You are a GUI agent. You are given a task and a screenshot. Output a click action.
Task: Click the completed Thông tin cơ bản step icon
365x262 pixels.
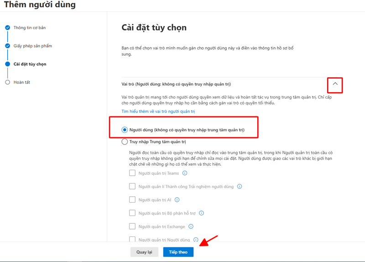(7, 28)
